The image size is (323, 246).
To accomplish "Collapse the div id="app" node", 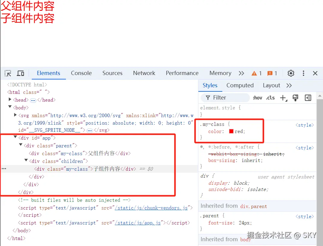I will tap(15, 137).
